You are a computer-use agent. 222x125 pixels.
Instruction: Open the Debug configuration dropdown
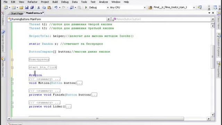pos(108,8)
